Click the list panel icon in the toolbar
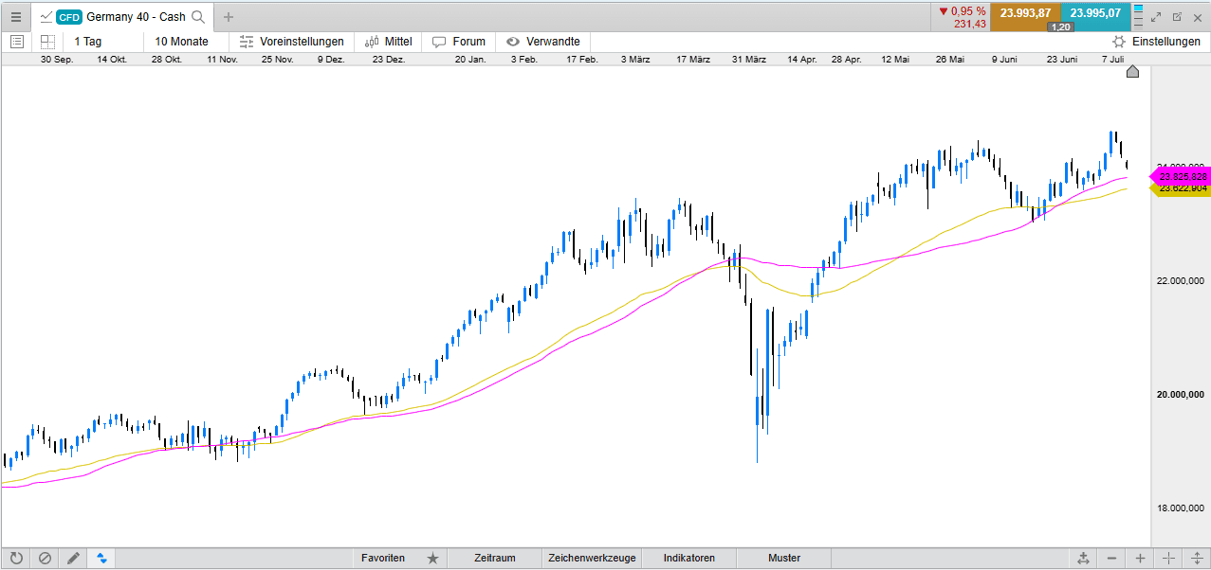 pyautogui.click(x=17, y=42)
